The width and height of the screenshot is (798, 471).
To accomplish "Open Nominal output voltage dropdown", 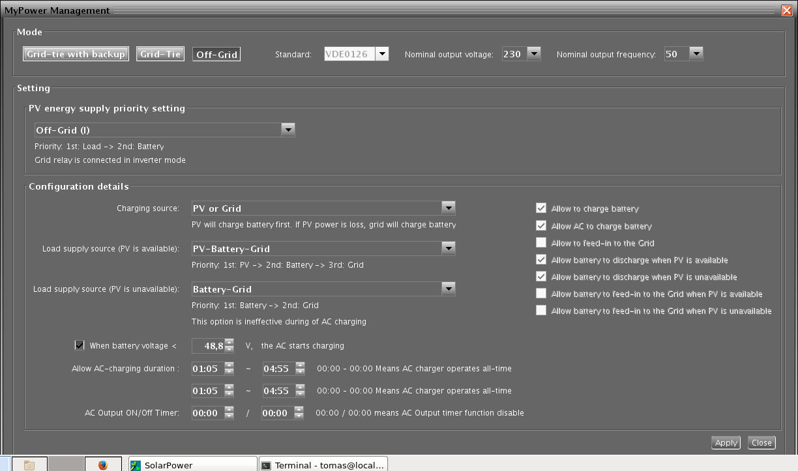I will click(x=534, y=54).
